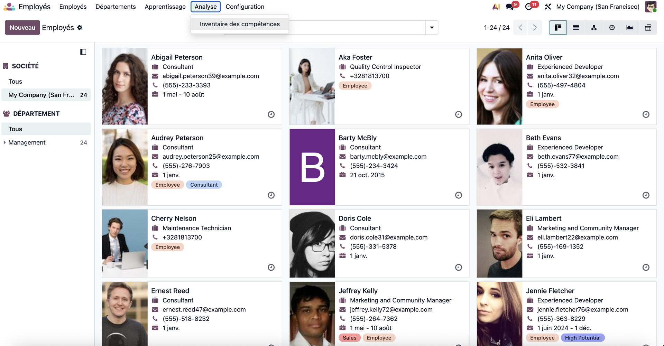Screen dimensions: 664x346
Task: Switch to Activity view
Action: click(612, 28)
